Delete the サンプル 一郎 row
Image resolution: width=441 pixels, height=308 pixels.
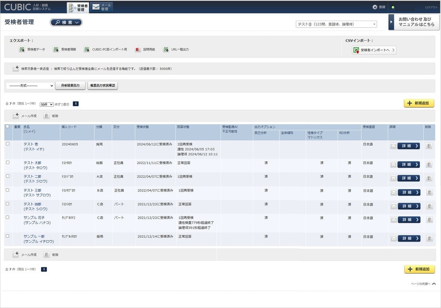coord(429,238)
